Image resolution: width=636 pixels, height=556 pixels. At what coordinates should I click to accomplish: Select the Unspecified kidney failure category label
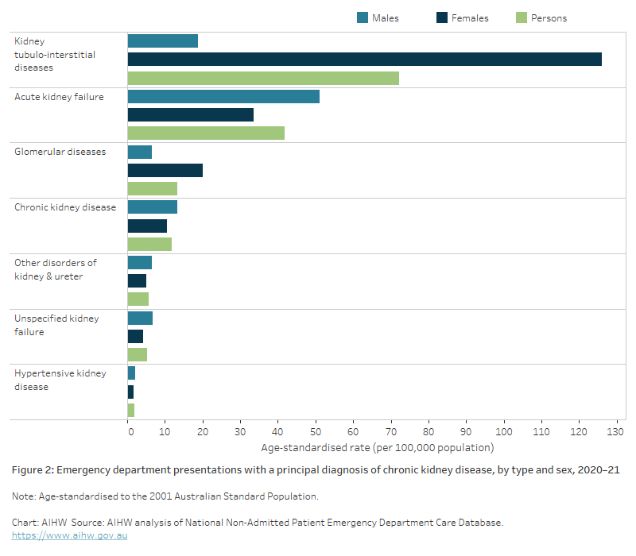(56, 325)
